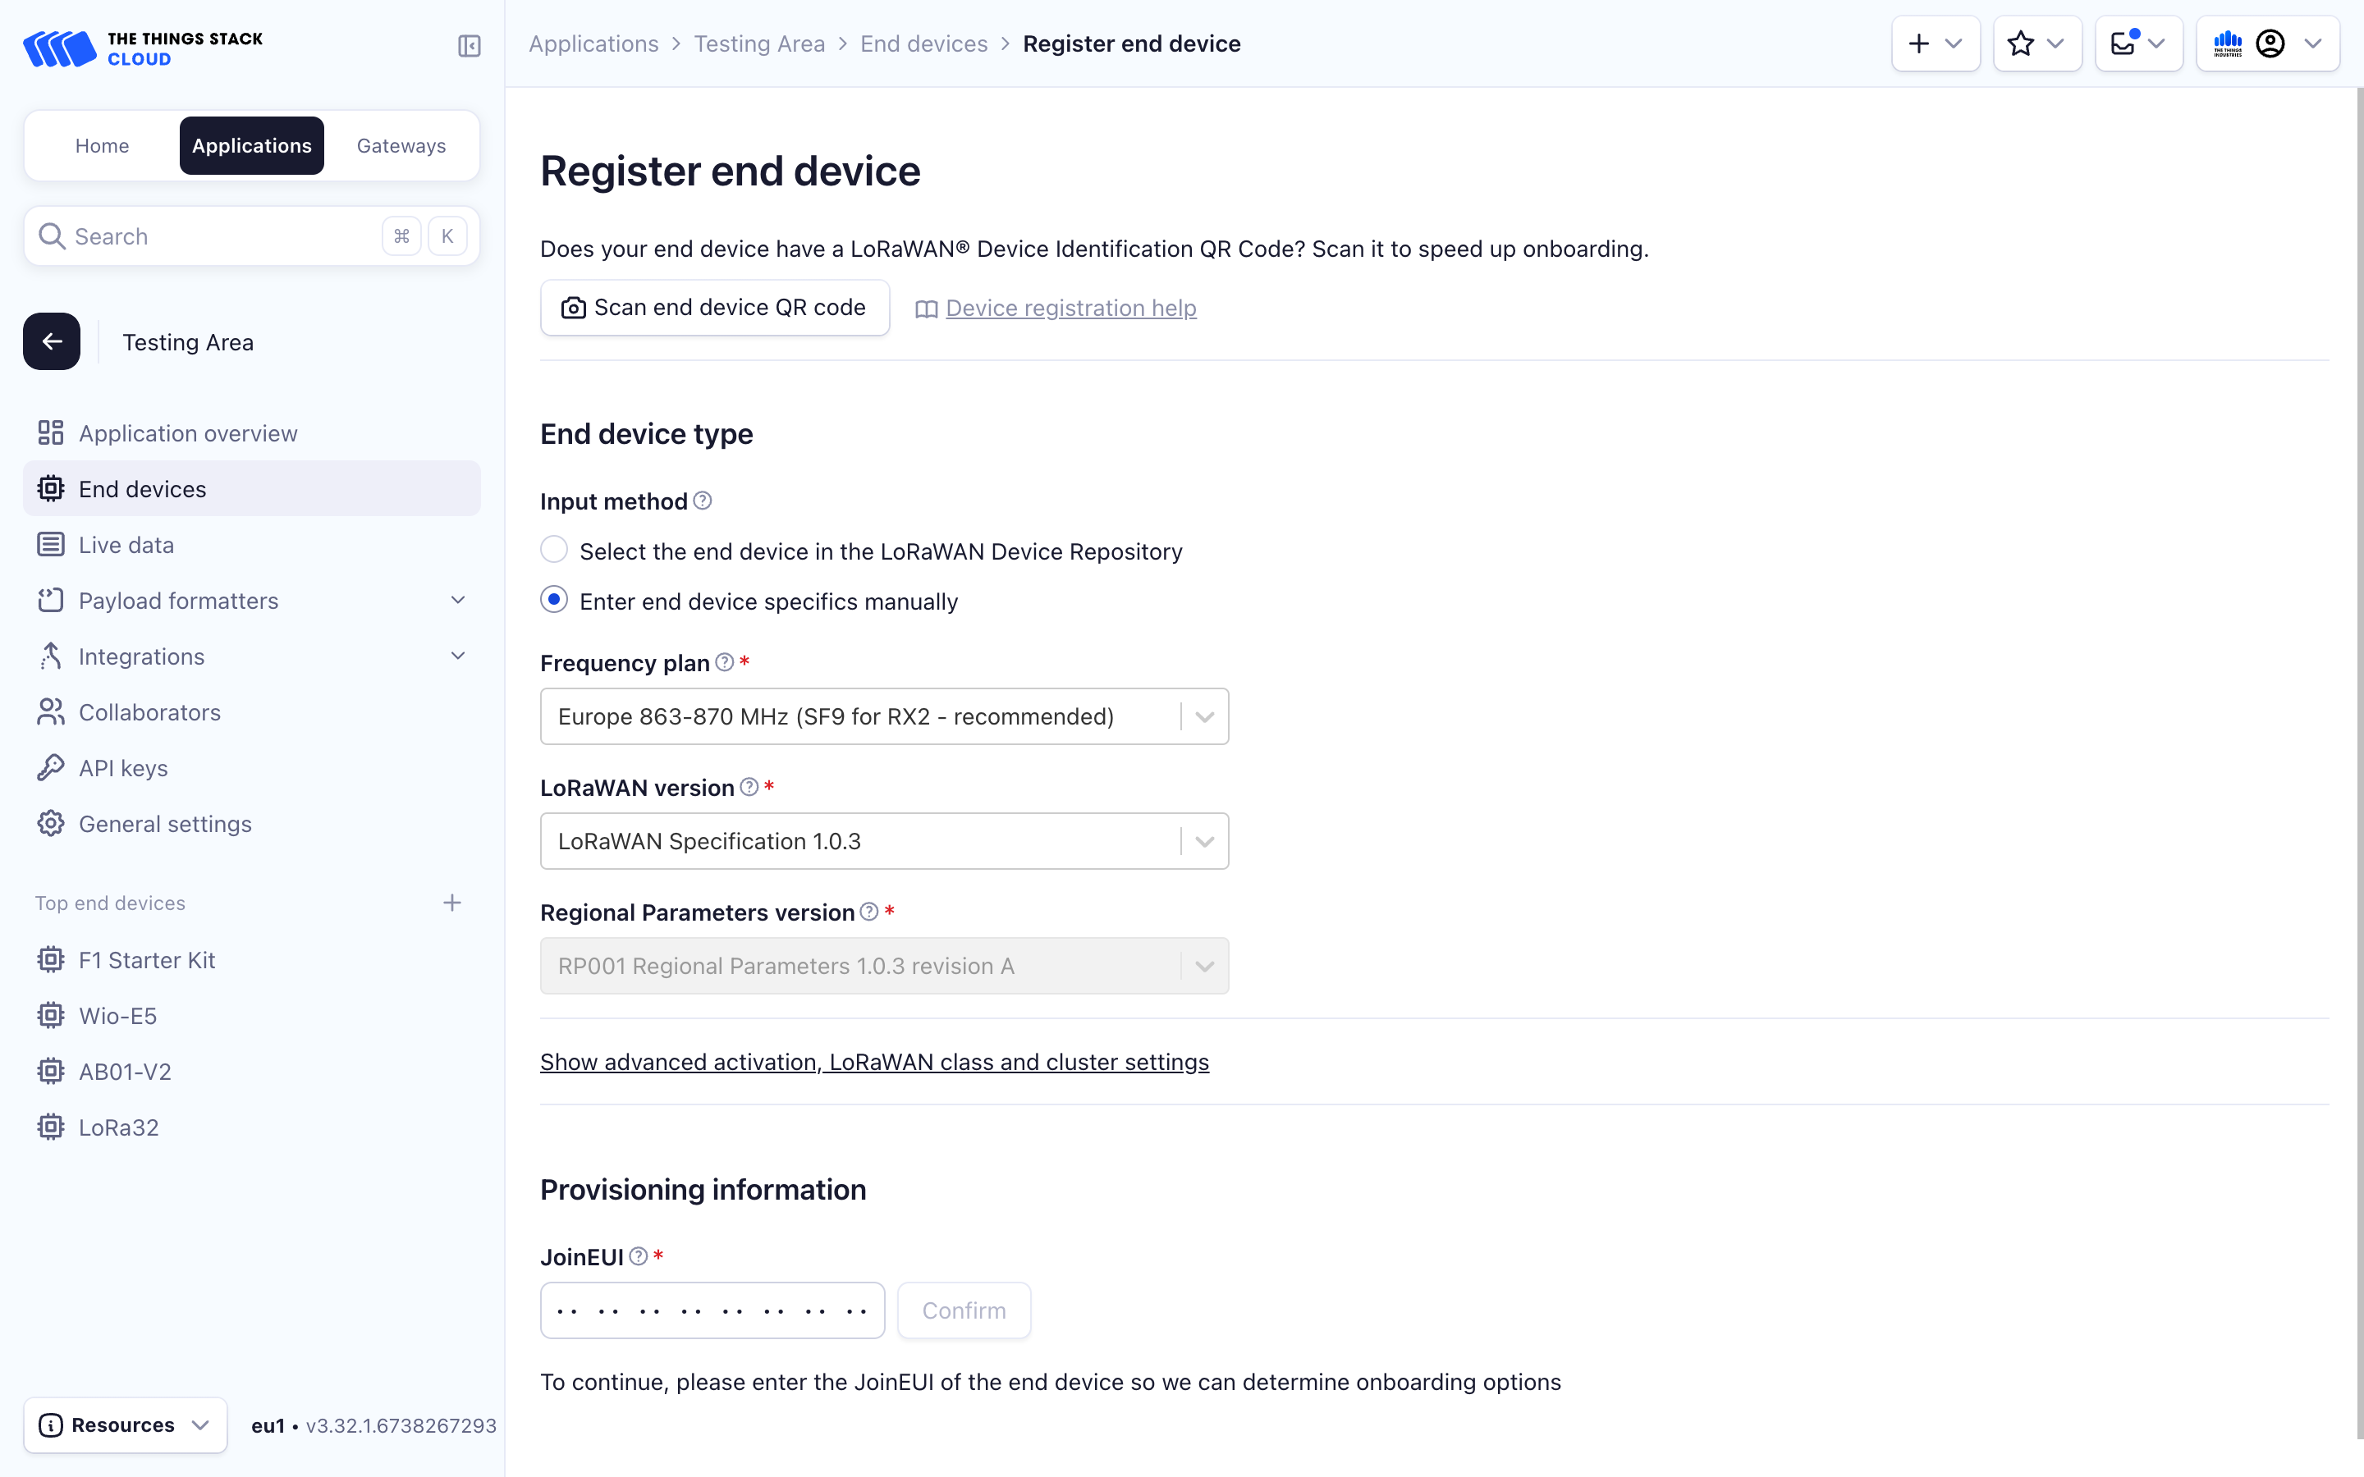Open the Collaborators panel
The image size is (2364, 1477).
[149, 711]
